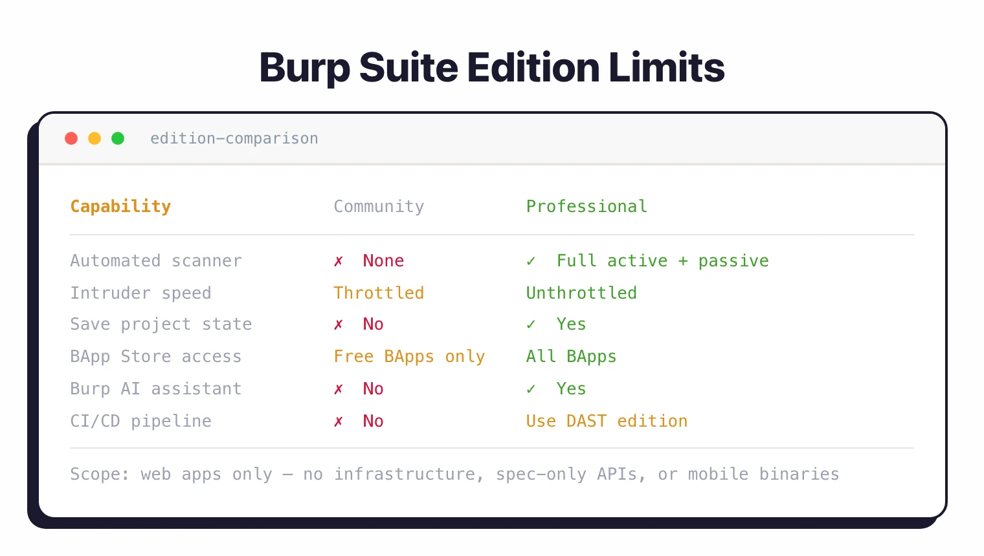This screenshot has width=984, height=556.
Task: Click the checkmark beside Professional Burp AI assistant Yes
Action: (x=531, y=389)
